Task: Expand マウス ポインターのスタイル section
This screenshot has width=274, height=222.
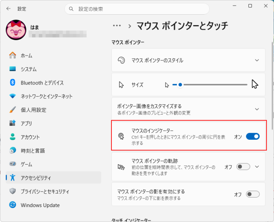Action: pyautogui.click(x=257, y=60)
